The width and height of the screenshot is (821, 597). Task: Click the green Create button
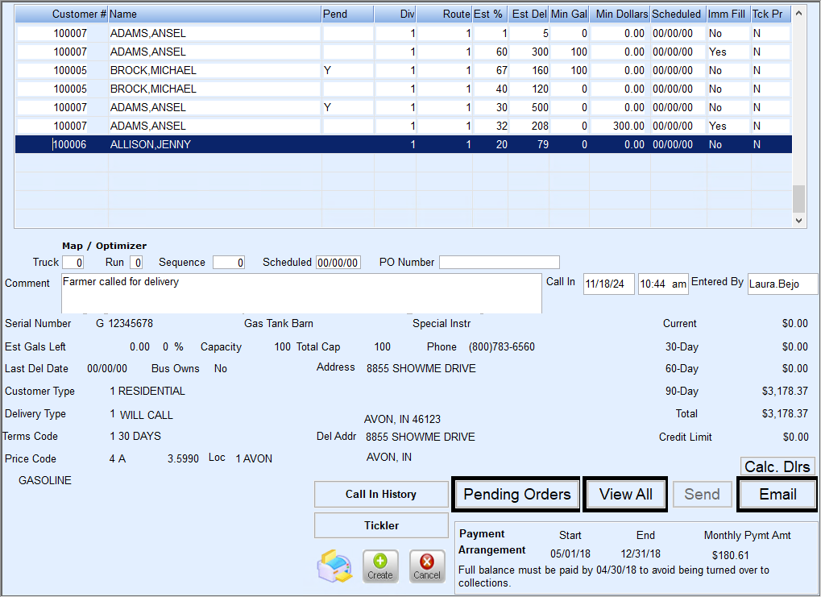coord(380,566)
